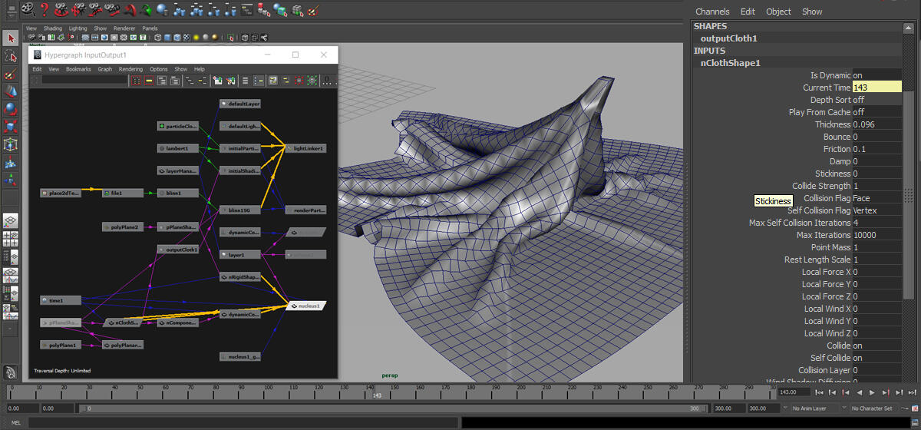Click the Collision Flag 'Face' value
Image resolution: width=921 pixels, height=430 pixels.
pyautogui.click(x=877, y=198)
